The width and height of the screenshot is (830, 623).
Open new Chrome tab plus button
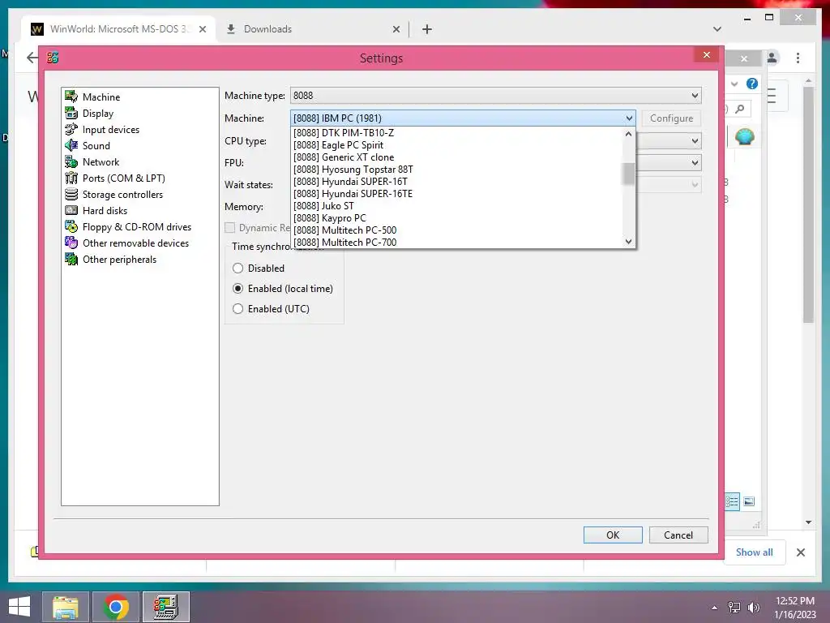click(x=427, y=29)
